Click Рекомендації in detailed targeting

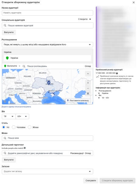click(77, 153)
